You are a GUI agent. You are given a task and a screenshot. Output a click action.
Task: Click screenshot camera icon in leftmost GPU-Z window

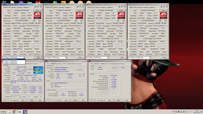[x=36, y=7]
